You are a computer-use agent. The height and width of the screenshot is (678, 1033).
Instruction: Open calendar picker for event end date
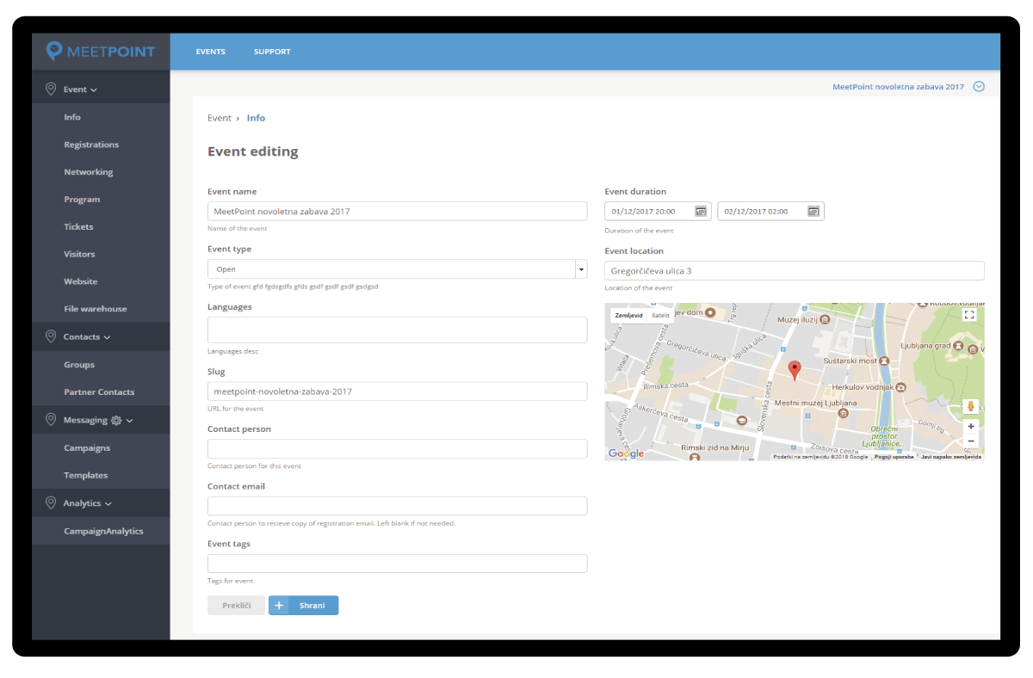click(813, 211)
